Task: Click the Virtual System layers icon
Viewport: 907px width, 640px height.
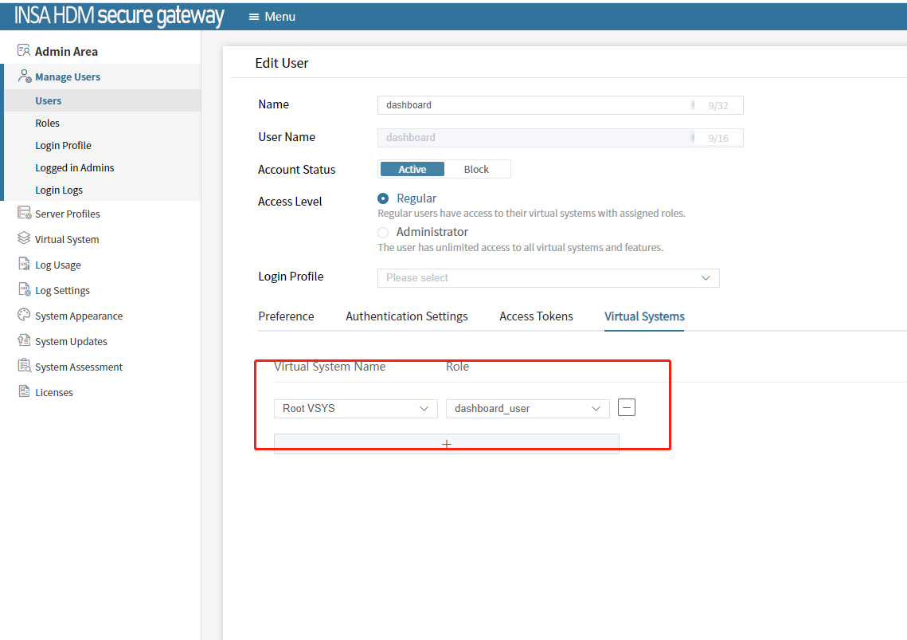Action: tap(24, 239)
